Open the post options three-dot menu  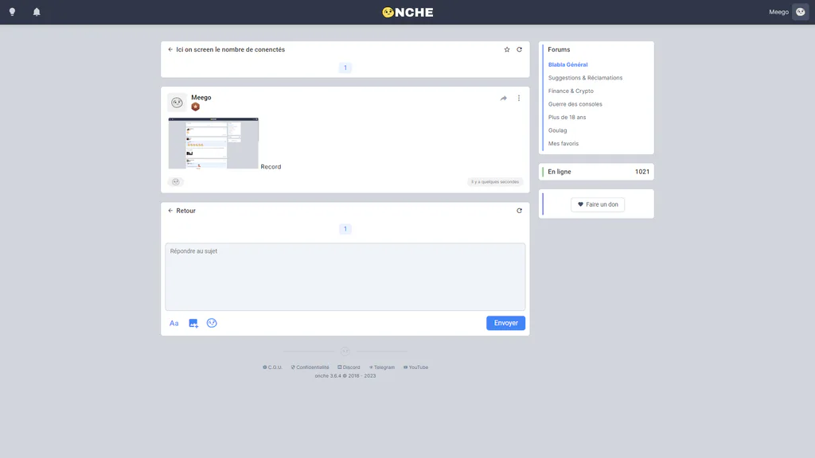pos(519,98)
